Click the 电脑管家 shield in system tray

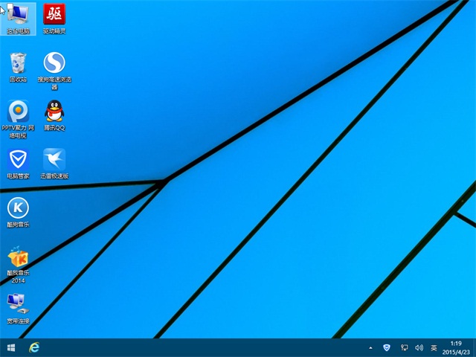click(387, 347)
